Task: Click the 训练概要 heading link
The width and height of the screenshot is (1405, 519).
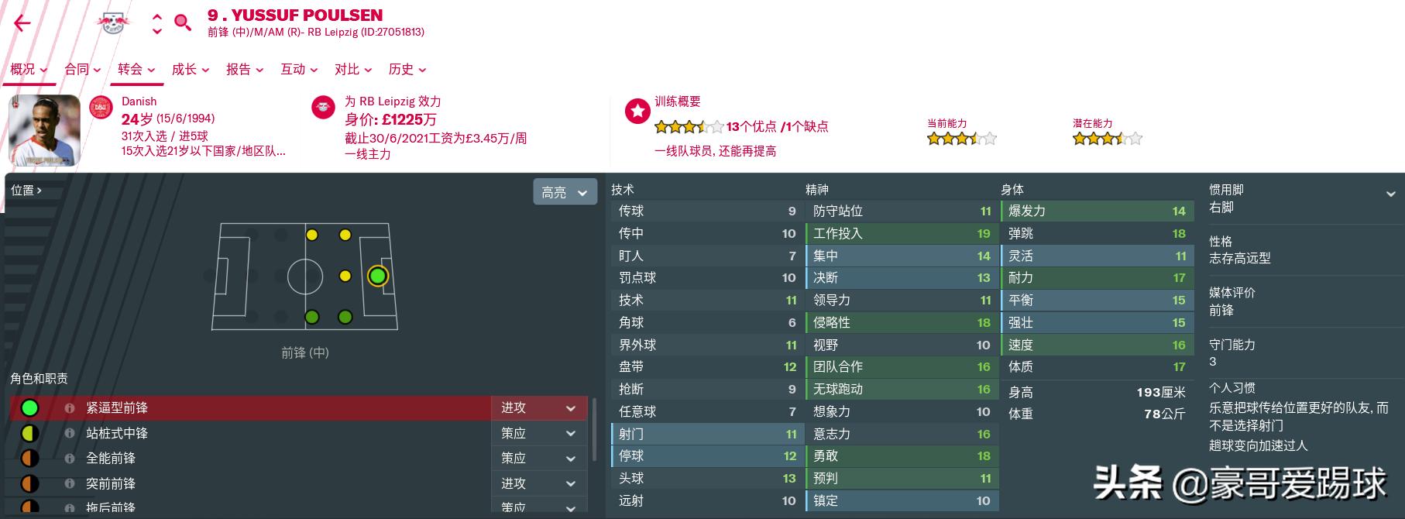Action: click(678, 101)
